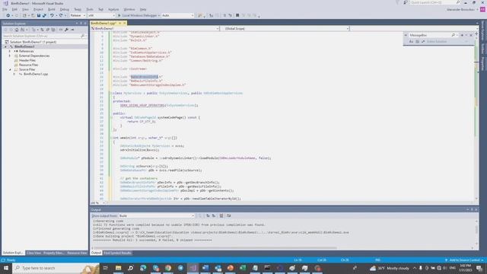The width and height of the screenshot is (487, 274).
Task: Select the Resource Files folder
Action: tap(28, 65)
